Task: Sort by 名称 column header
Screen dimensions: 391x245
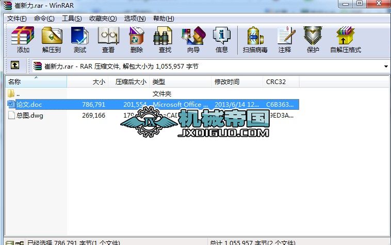Action: (x=36, y=81)
